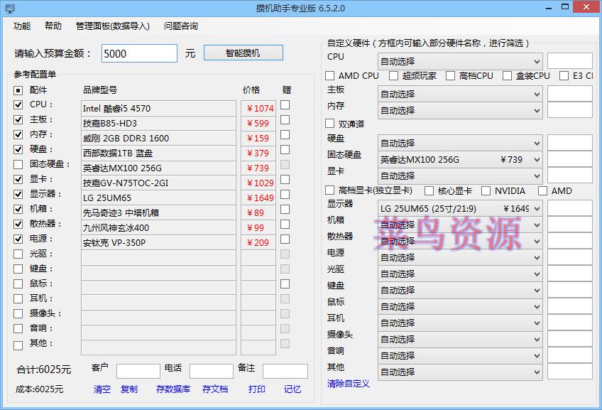Click the 安钛克 VP-350P entry
Image resolution: width=602 pixels, height=410 pixels.
tap(158, 243)
